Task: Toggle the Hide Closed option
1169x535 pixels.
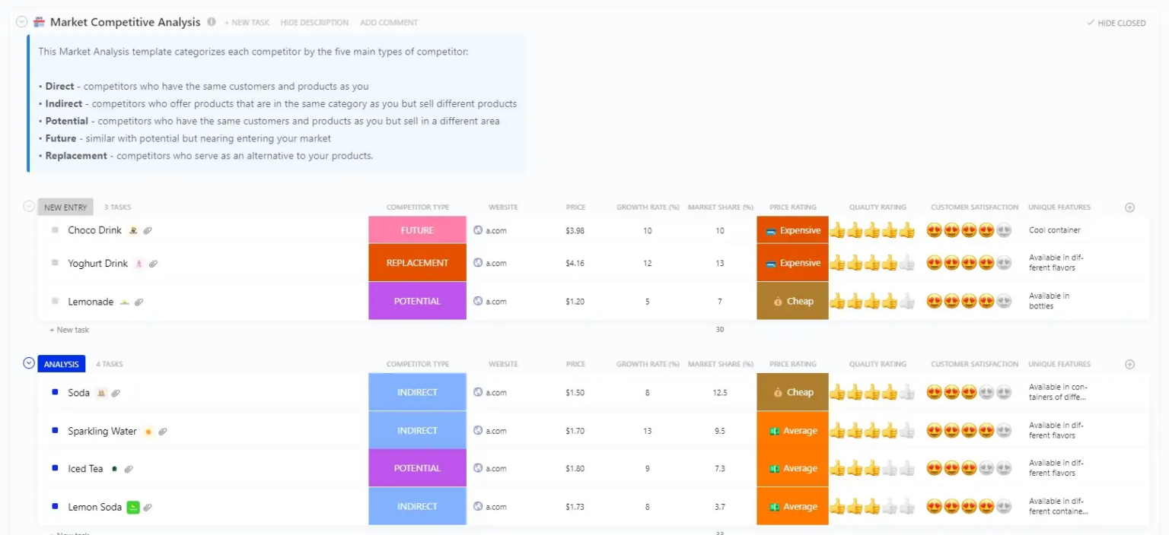Action: point(1116,23)
